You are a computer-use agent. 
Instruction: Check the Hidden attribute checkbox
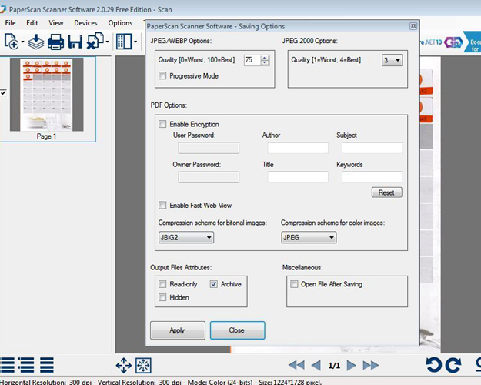click(162, 297)
